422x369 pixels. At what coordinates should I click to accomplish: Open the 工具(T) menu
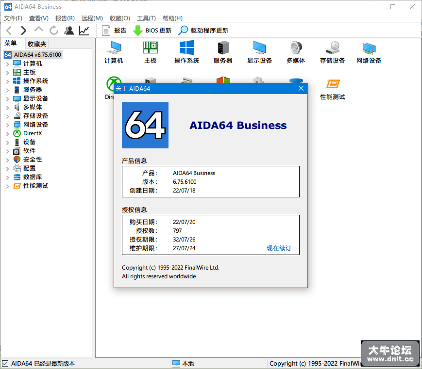pos(146,18)
